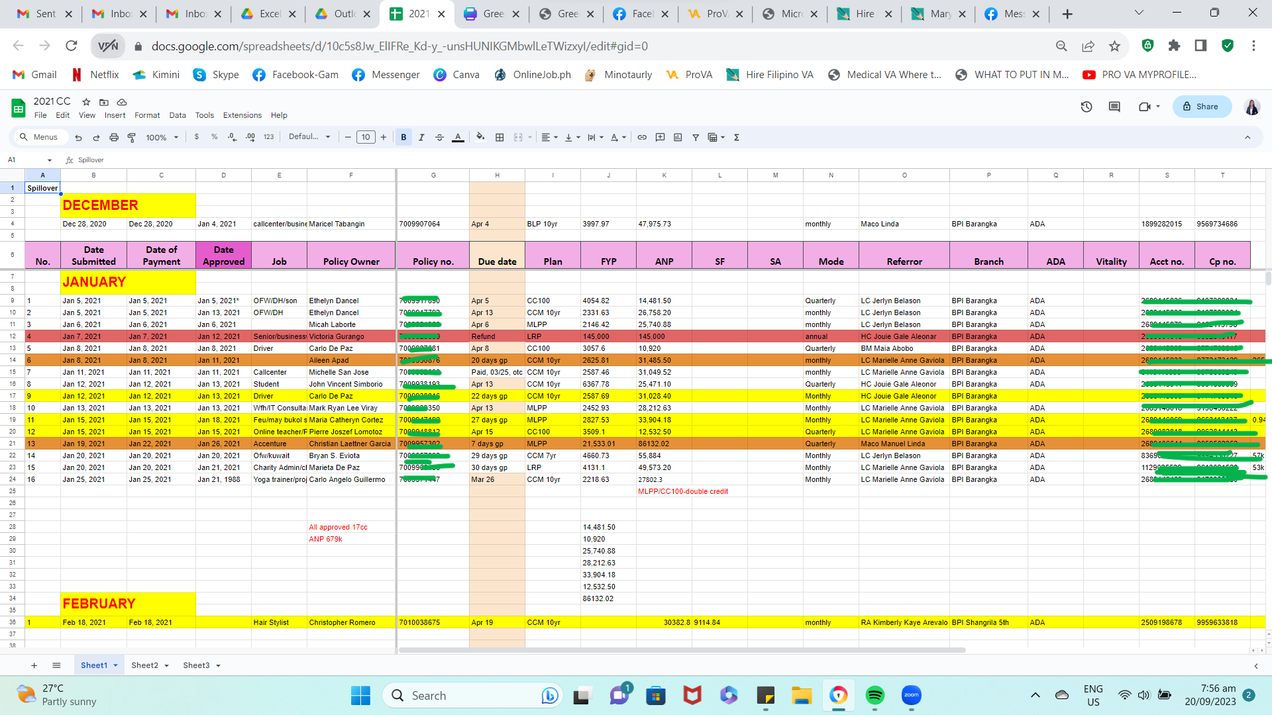Click the Functions sigma icon
Viewport: 1272px width, 715px height.
point(736,138)
